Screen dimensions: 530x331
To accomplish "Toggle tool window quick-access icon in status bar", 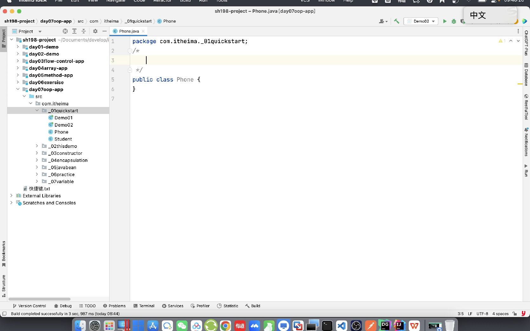I will [4, 314].
